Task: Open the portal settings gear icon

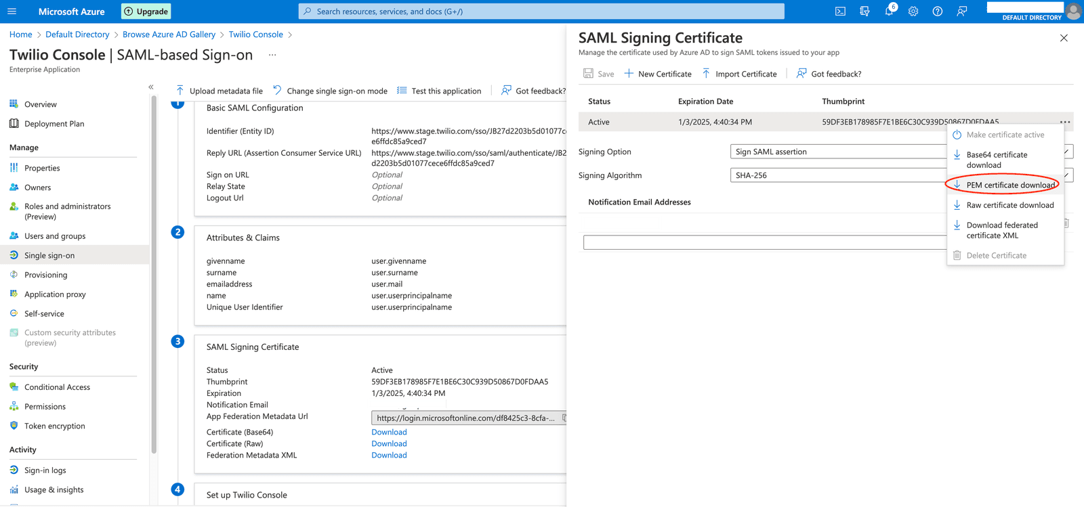Action: [913, 12]
